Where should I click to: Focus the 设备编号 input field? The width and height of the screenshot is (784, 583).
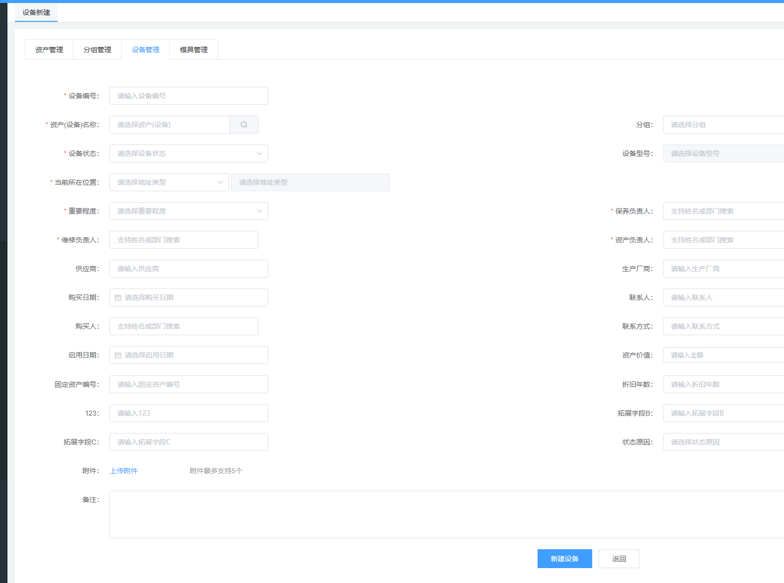(189, 96)
